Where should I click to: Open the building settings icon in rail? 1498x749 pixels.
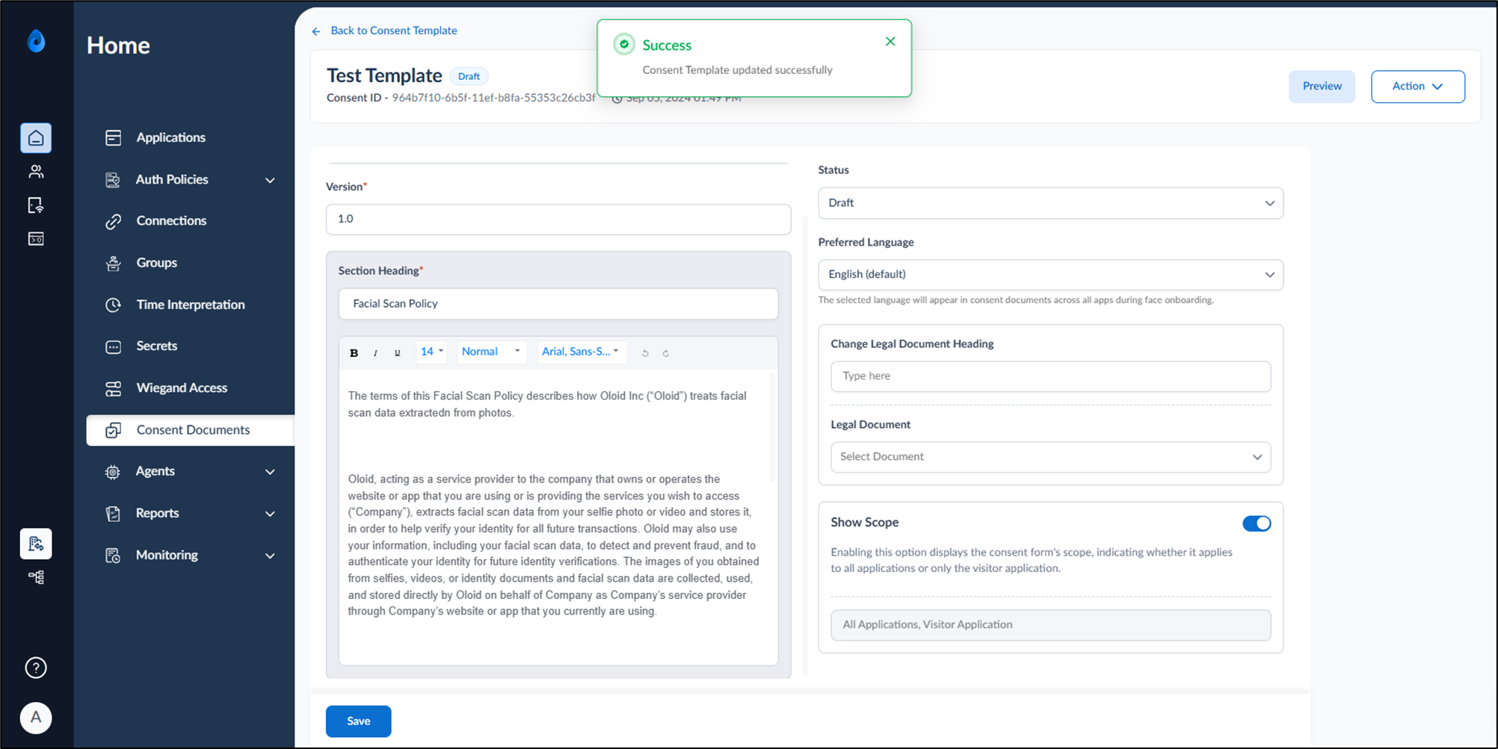36,544
